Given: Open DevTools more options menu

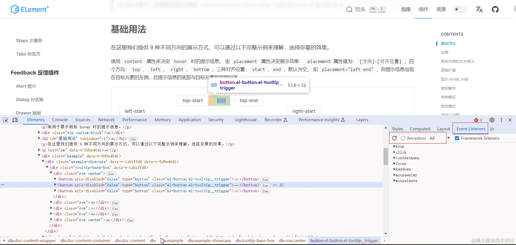Looking at the screenshot, I should 501,120.
